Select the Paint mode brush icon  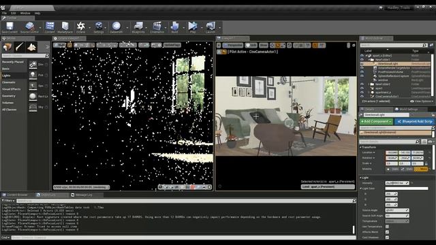(20, 47)
